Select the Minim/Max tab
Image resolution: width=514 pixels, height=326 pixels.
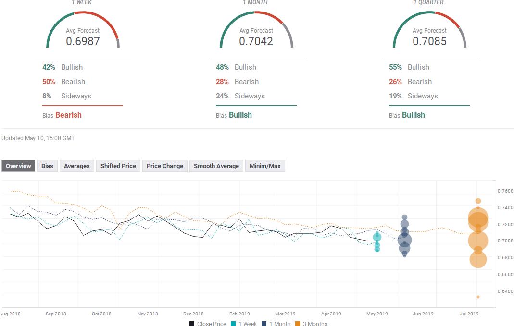point(265,166)
